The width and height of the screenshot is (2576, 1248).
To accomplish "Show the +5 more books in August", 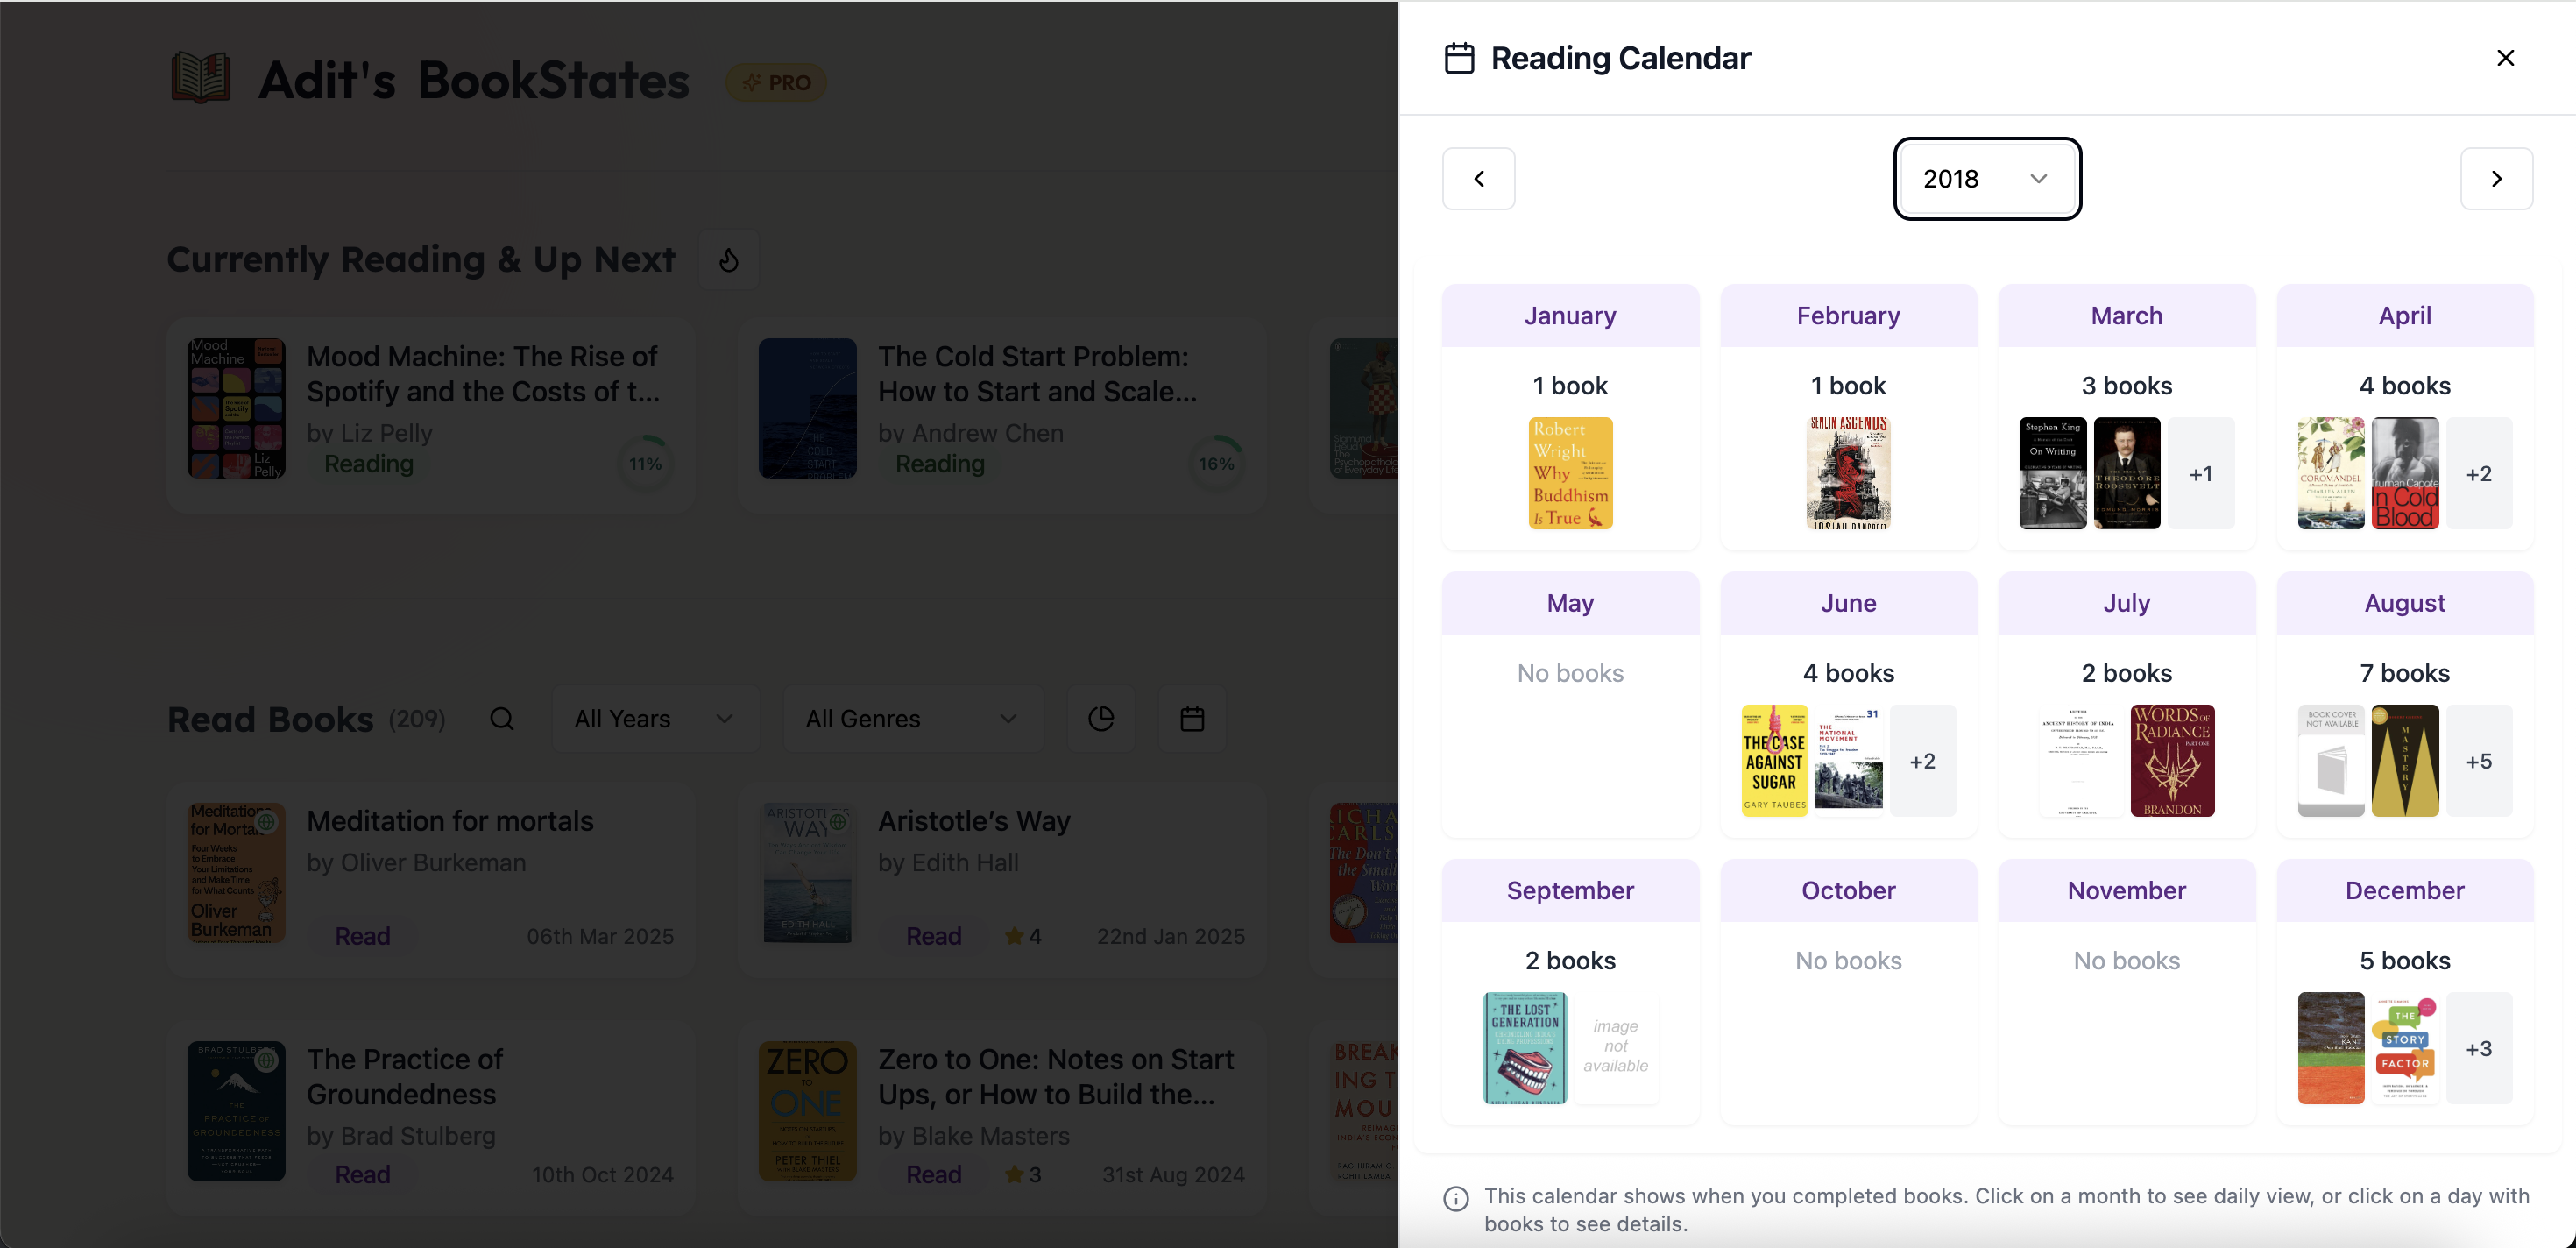I will coord(2479,761).
